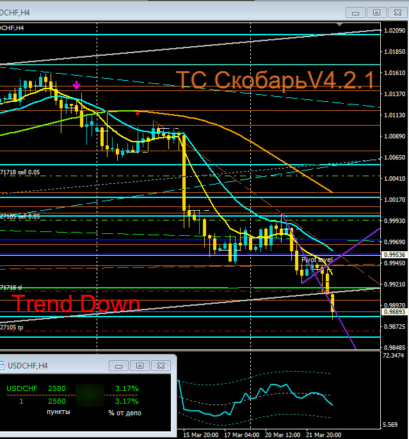The image size is (409, 439).
Task: Click the 'TC СкобарьV4.2.1' orange title label
Action: 275,79
